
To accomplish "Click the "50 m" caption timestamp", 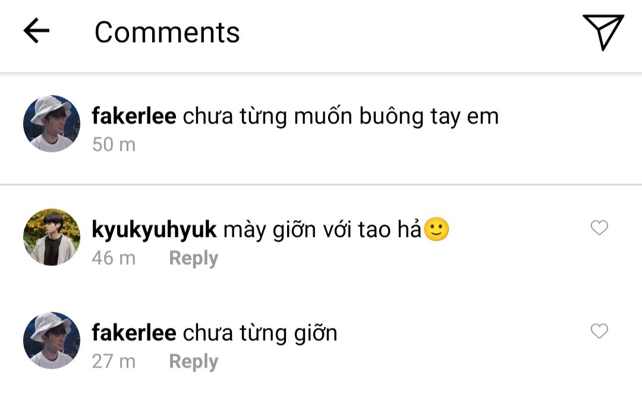I will point(114,144).
